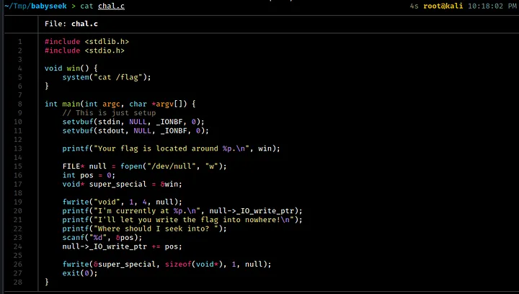Click line number 1 in the gutter
The image size is (519, 294).
click(20, 42)
